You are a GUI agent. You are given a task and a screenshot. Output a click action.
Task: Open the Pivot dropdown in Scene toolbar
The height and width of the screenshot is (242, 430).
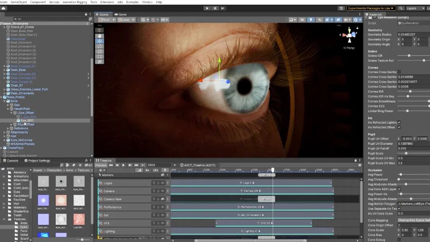point(107,20)
